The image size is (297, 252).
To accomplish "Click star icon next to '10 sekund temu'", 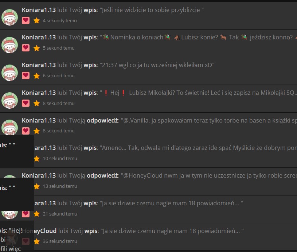I will click(37, 159).
